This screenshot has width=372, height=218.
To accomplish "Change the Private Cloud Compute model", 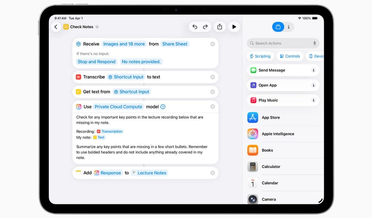I will pos(118,107).
